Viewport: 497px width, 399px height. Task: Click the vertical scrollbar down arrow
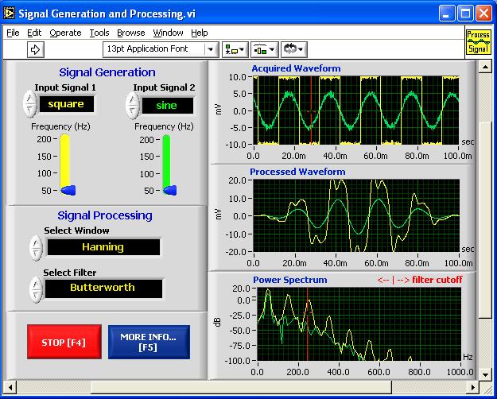(485, 374)
